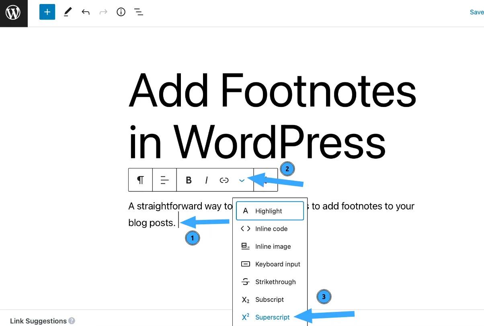
Task: Select the Tools pencil icon
Action: pyautogui.click(x=68, y=12)
